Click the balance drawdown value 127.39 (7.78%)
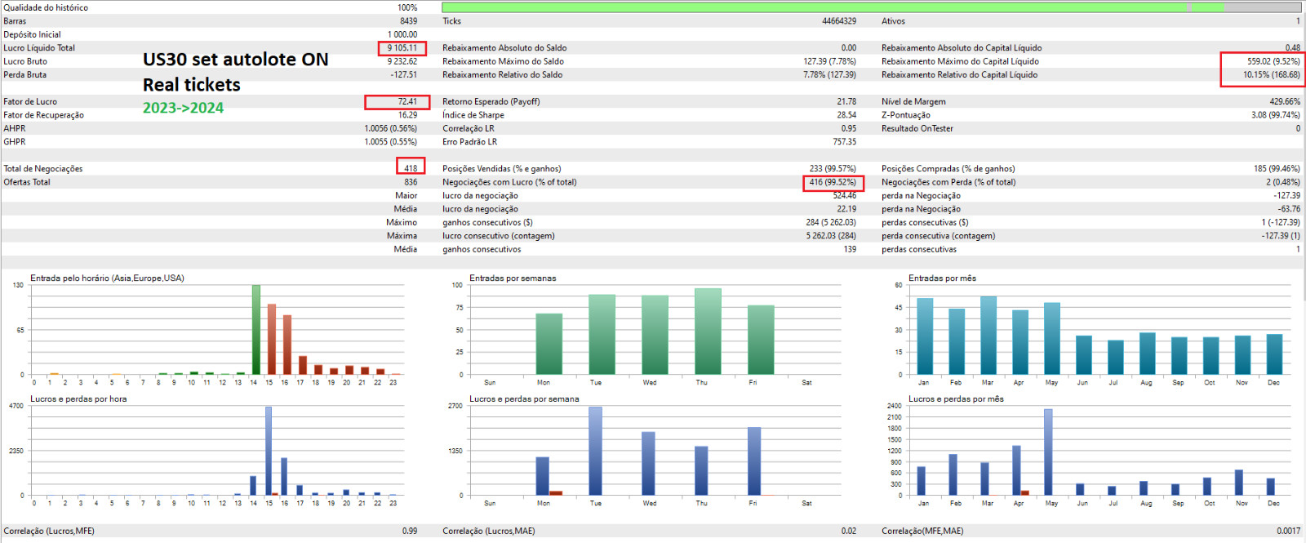This screenshot has height=543, width=1306. 829,61
